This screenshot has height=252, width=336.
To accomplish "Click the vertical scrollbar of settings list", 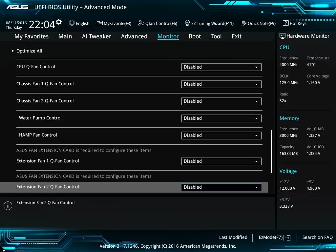I will [271, 151].
